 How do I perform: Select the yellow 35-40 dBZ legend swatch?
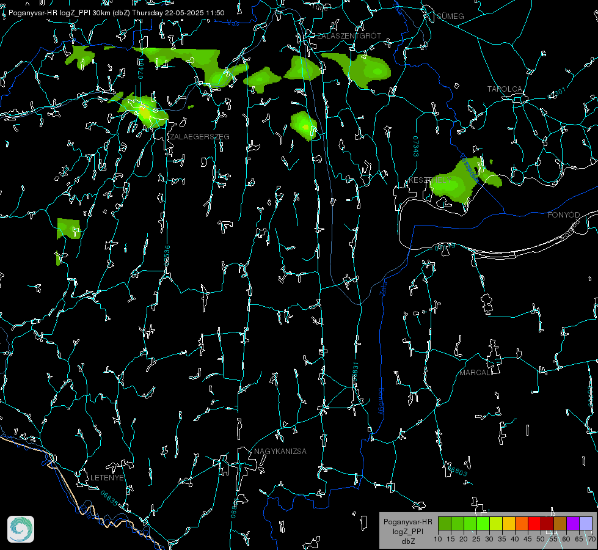coord(509,523)
